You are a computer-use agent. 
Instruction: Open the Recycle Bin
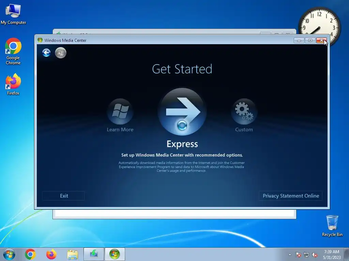[x=332, y=226]
